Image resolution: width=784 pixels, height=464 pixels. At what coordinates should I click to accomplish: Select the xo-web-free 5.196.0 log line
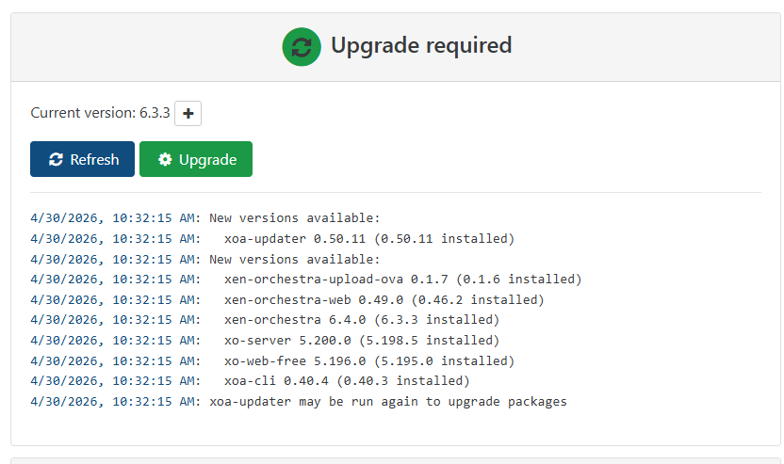pos(272,361)
